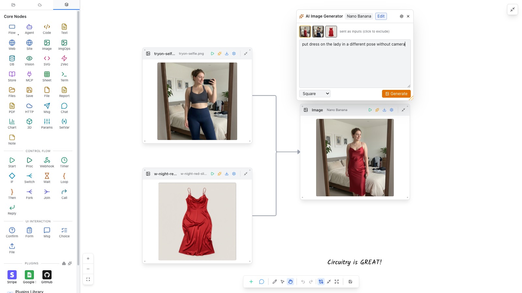Image resolution: width=522 pixels, height=293 pixels.
Task: Add a Chart node
Action: click(12, 124)
